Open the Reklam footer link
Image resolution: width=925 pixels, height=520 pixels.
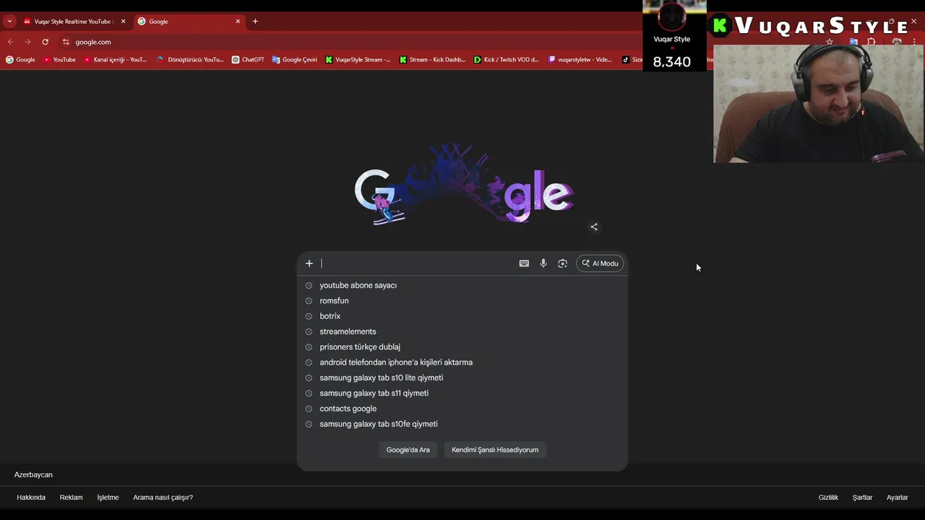pyautogui.click(x=71, y=498)
